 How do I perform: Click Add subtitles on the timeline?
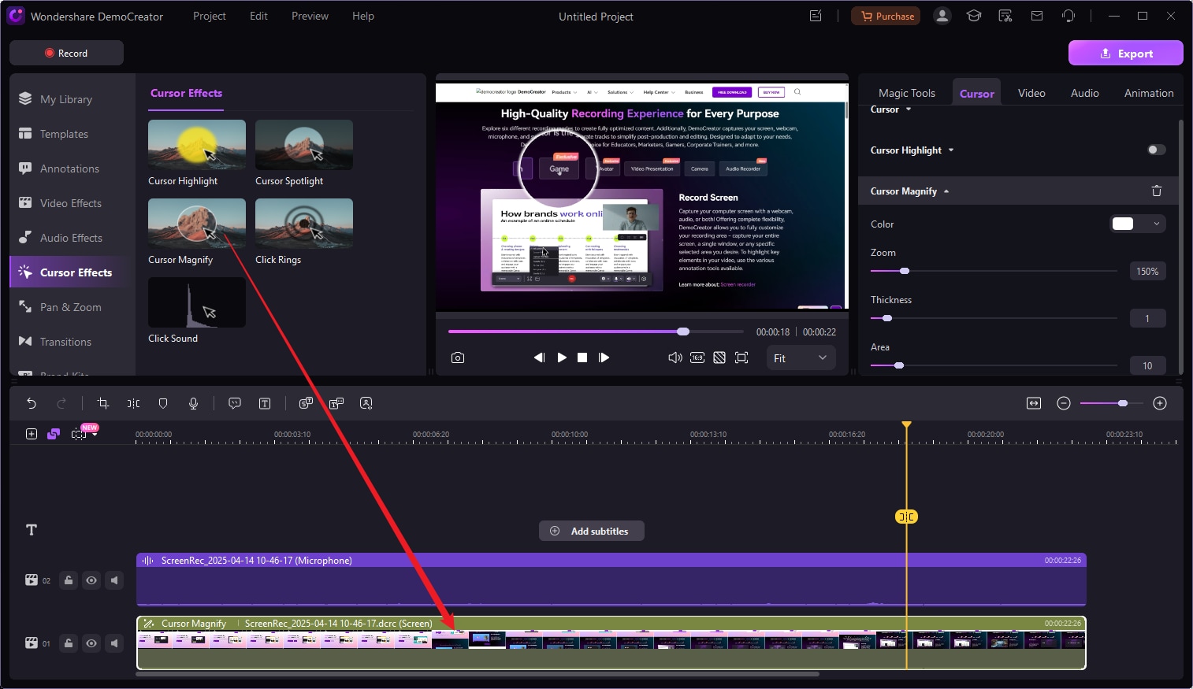pos(592,531)
